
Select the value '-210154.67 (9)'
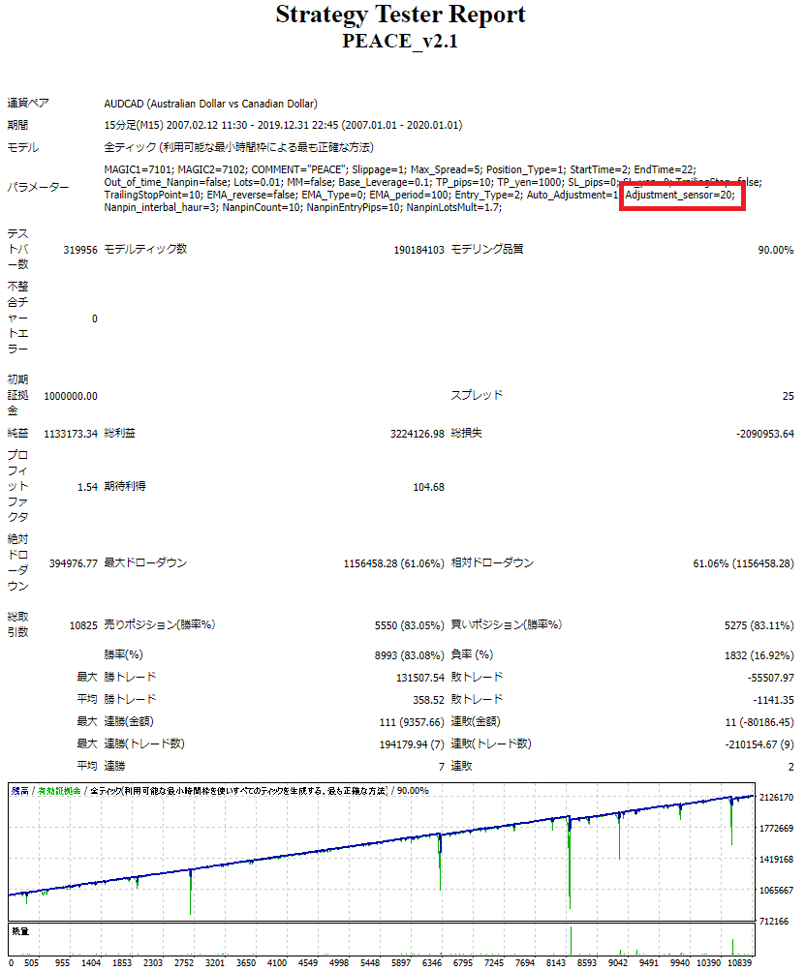tap(759, 744)
